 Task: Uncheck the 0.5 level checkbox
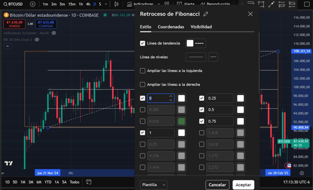(x=202, y=110)
